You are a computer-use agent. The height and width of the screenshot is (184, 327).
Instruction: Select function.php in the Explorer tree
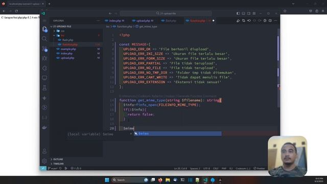click(70, 44)
